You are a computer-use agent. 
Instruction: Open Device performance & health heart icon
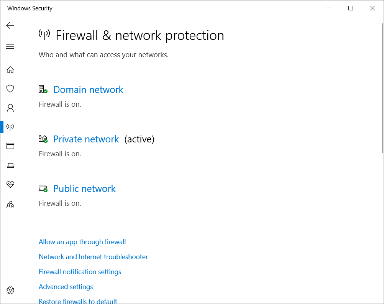[10, 184]
